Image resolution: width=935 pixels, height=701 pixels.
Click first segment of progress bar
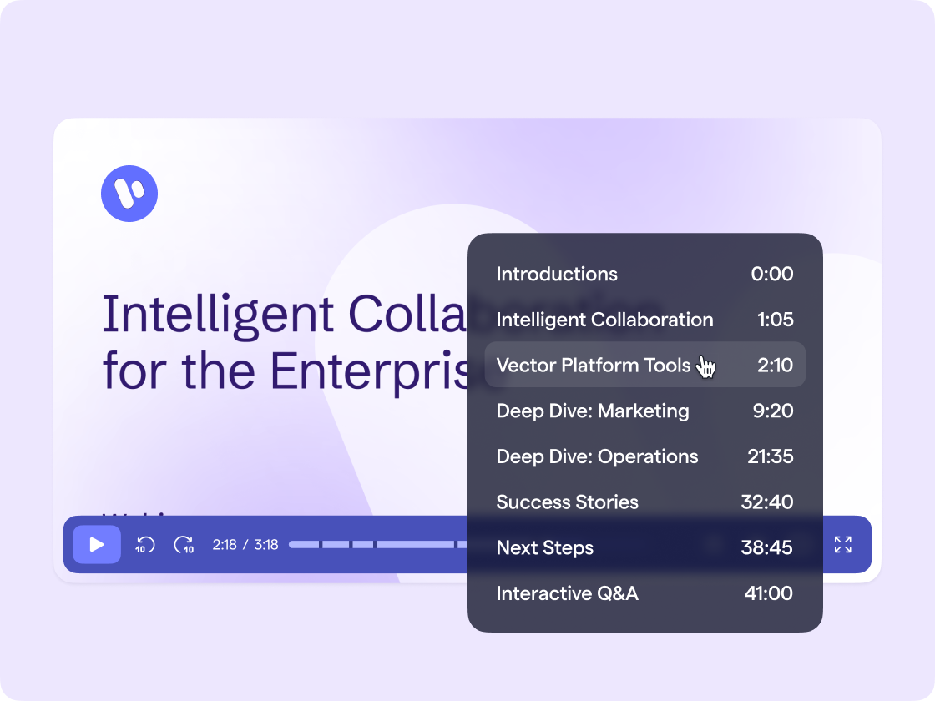(304, 544)
